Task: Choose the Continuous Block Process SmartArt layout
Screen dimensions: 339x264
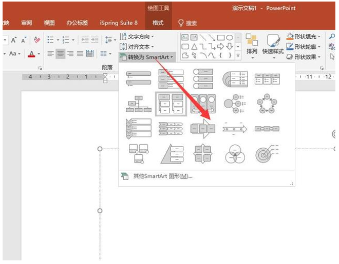Action: [x=203, y=129]
